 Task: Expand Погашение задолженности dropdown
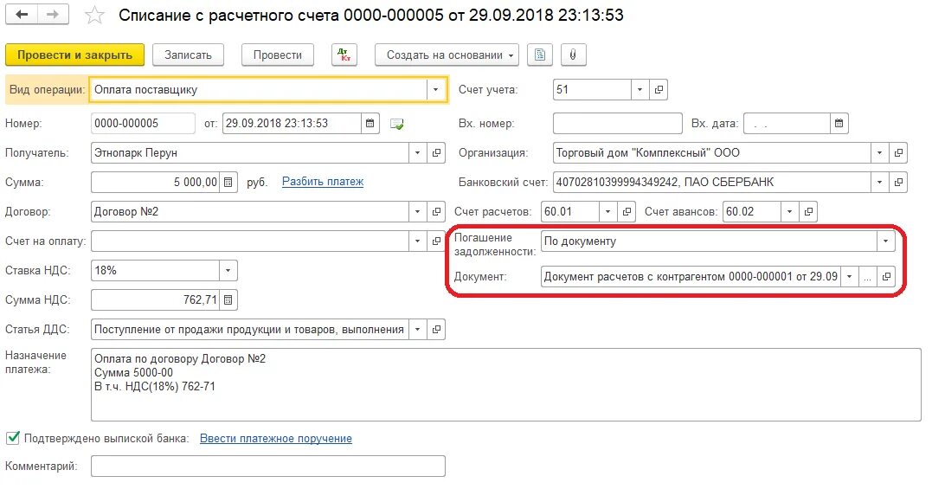point(885,241)
